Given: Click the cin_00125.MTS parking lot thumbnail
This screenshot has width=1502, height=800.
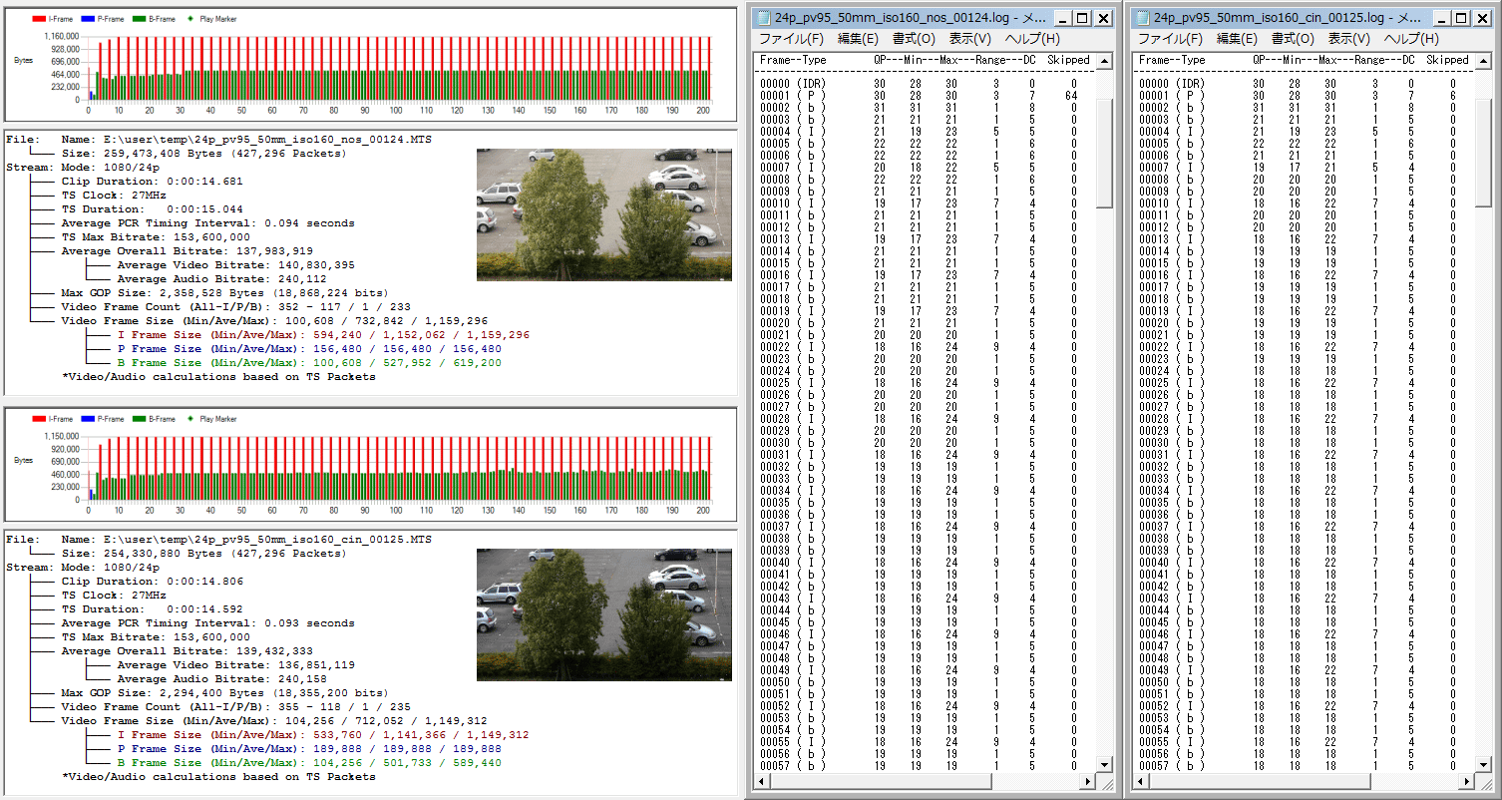Looking at the screenshot, I should tap(603, 613).
